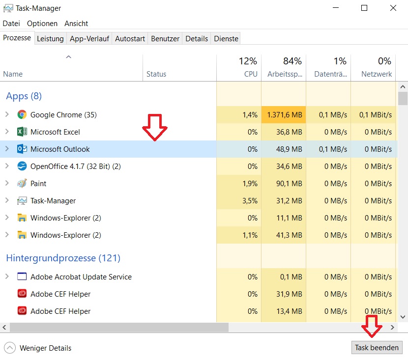Click the Adobe Acrobat Update Service icon
Viewport: 408px width, 360px height.
tap(22, 277)
